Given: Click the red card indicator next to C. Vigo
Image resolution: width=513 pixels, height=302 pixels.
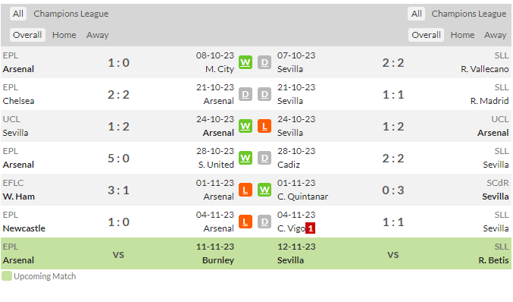Looking at the screenshot, I should pos(310,228).
